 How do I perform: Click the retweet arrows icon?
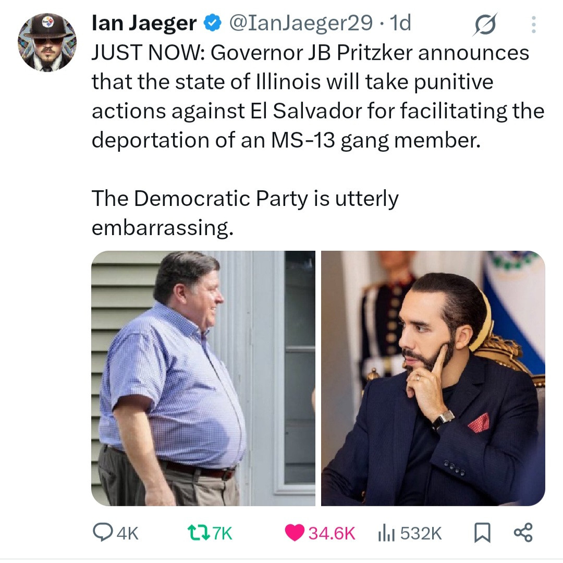[199, 532]
